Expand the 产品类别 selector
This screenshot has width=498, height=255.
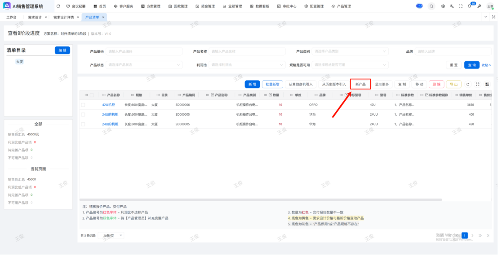point(351,52)
